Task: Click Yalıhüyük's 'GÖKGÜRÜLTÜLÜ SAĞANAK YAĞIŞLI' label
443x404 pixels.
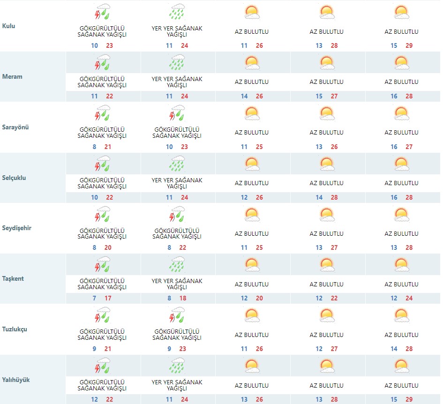Action: tap(102, 385)
